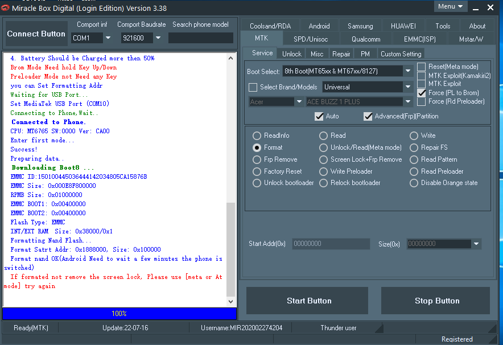Open the Repair sub-tab
Viewport: 503px width, 345px height.
pos(341,54)
